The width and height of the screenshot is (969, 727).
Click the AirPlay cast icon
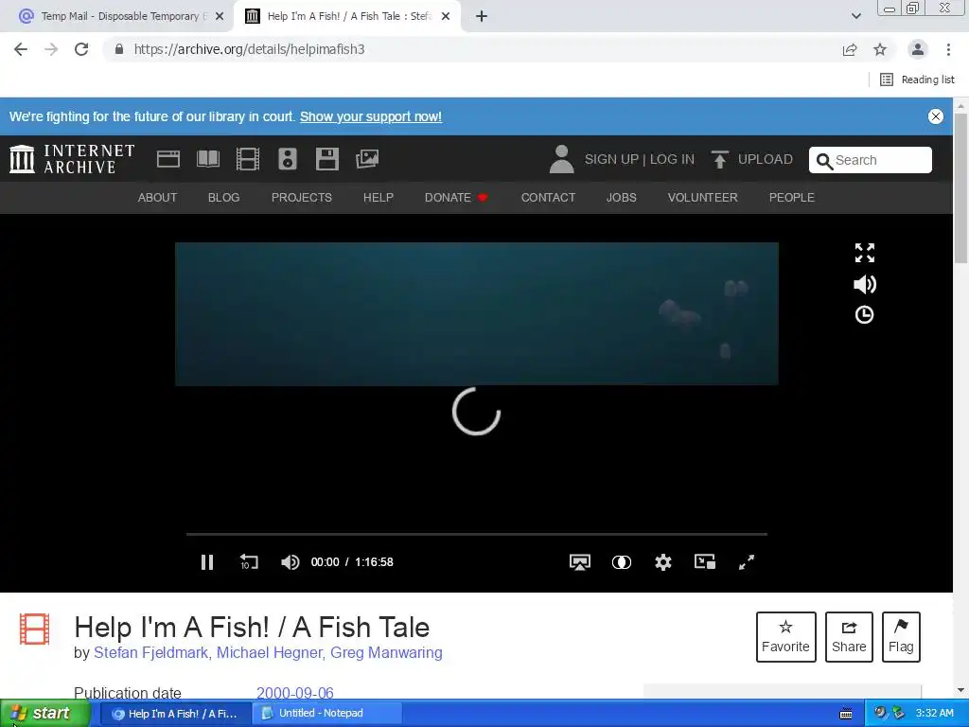click(x=580, y=562)
